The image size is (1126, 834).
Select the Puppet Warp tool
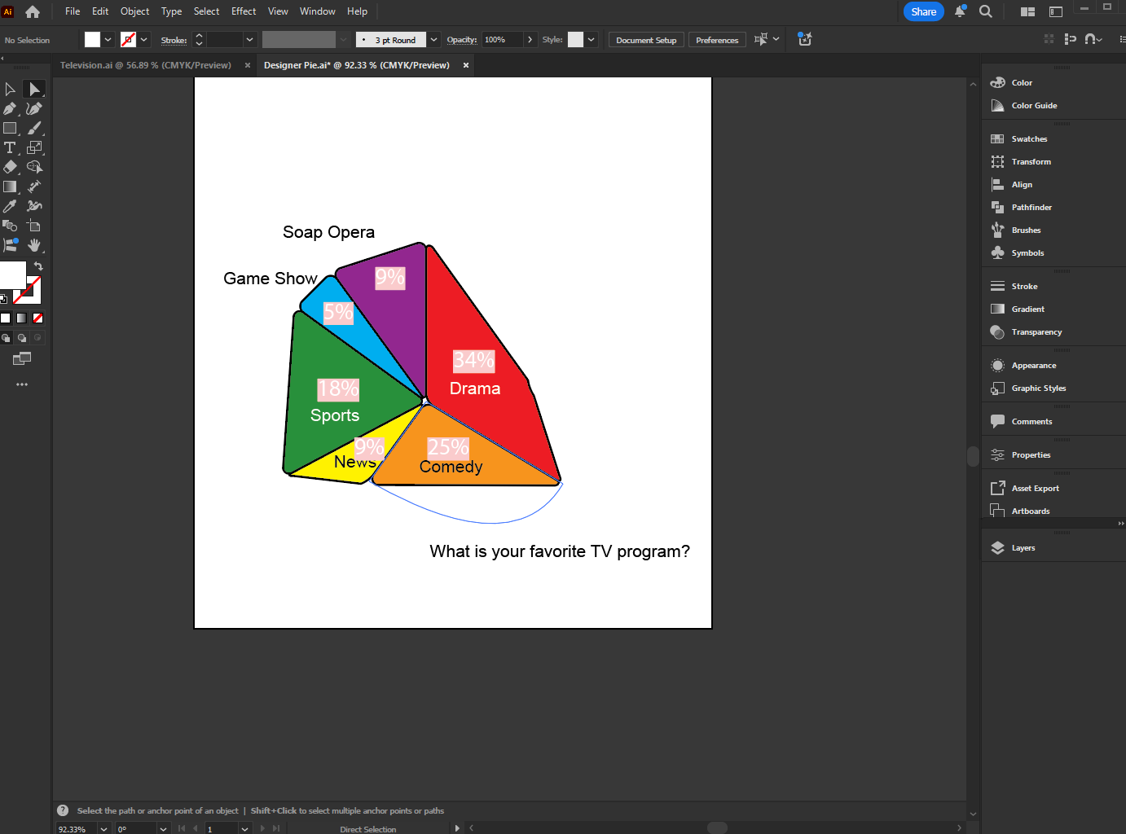(x=34, y=206)
